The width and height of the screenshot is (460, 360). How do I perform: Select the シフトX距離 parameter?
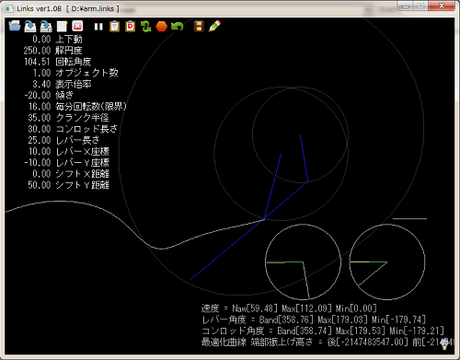coord(71,174)
